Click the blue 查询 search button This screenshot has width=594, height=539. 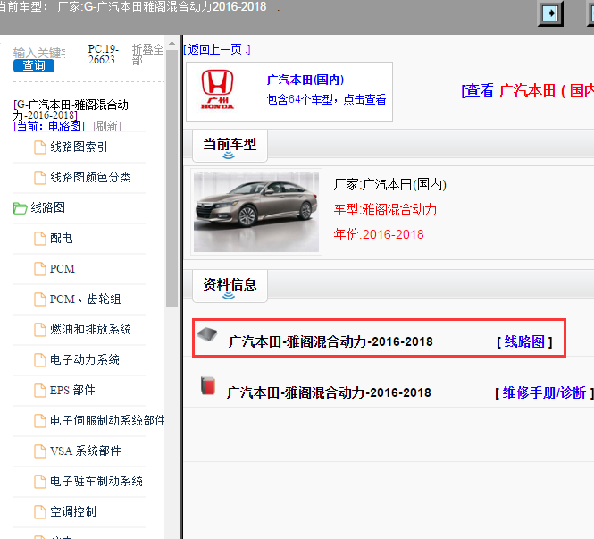click(34, 65)
